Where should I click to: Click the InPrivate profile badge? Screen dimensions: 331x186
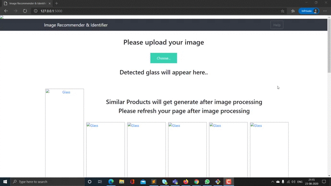pyautogui.click(x=308, y=11)
